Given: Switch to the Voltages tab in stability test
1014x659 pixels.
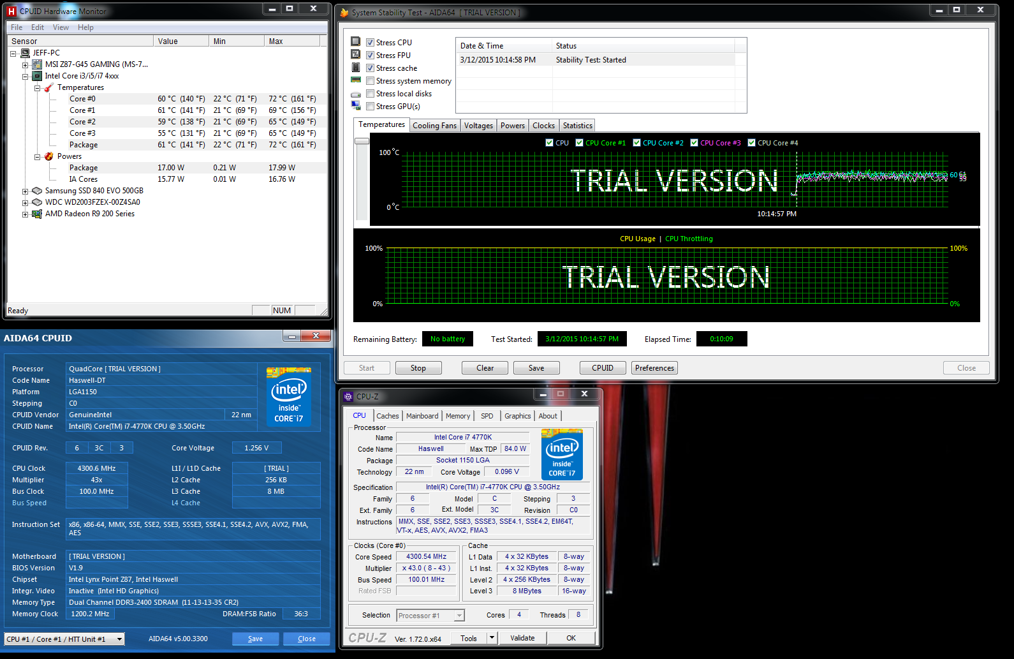Looking at the screenshot, I should [x=478, y=126].
